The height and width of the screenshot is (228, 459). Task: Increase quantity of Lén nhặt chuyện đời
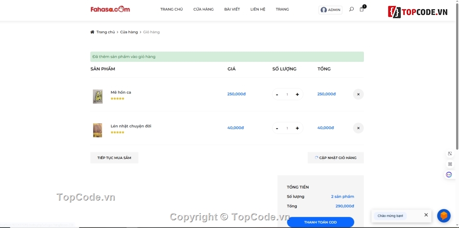pos(297,128)
